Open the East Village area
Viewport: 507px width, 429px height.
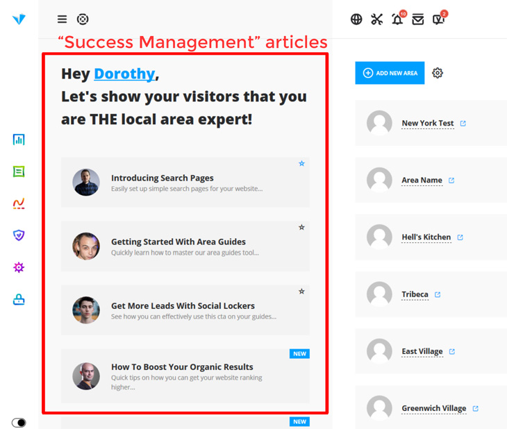click(x=422, y=351)
